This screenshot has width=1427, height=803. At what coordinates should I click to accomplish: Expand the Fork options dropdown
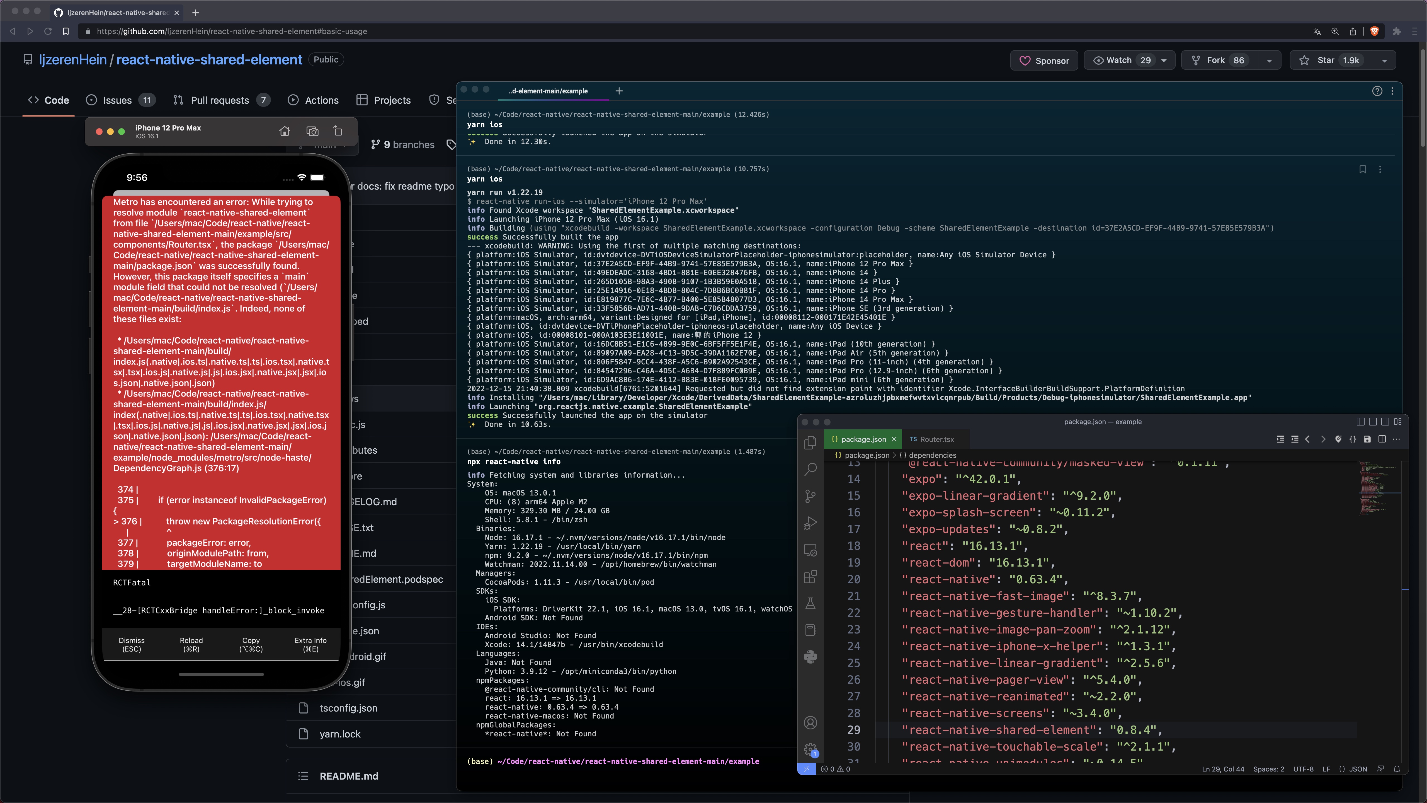1270,60
